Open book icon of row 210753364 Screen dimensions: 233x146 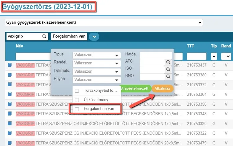[10, 94]
